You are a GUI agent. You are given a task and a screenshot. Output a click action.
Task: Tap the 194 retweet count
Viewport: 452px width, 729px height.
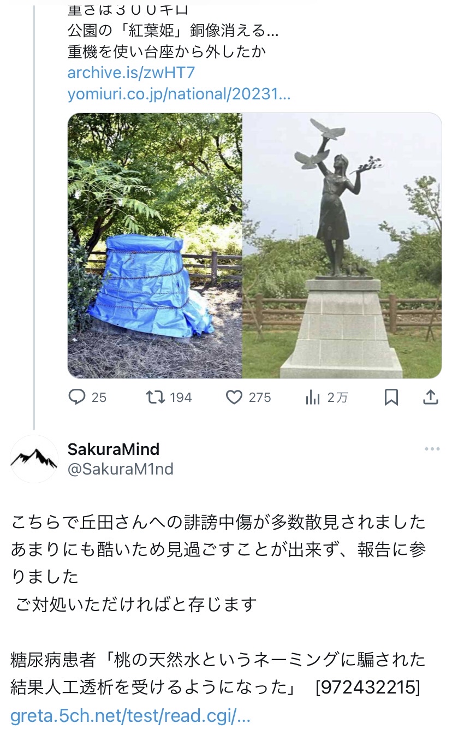point(181,397)
